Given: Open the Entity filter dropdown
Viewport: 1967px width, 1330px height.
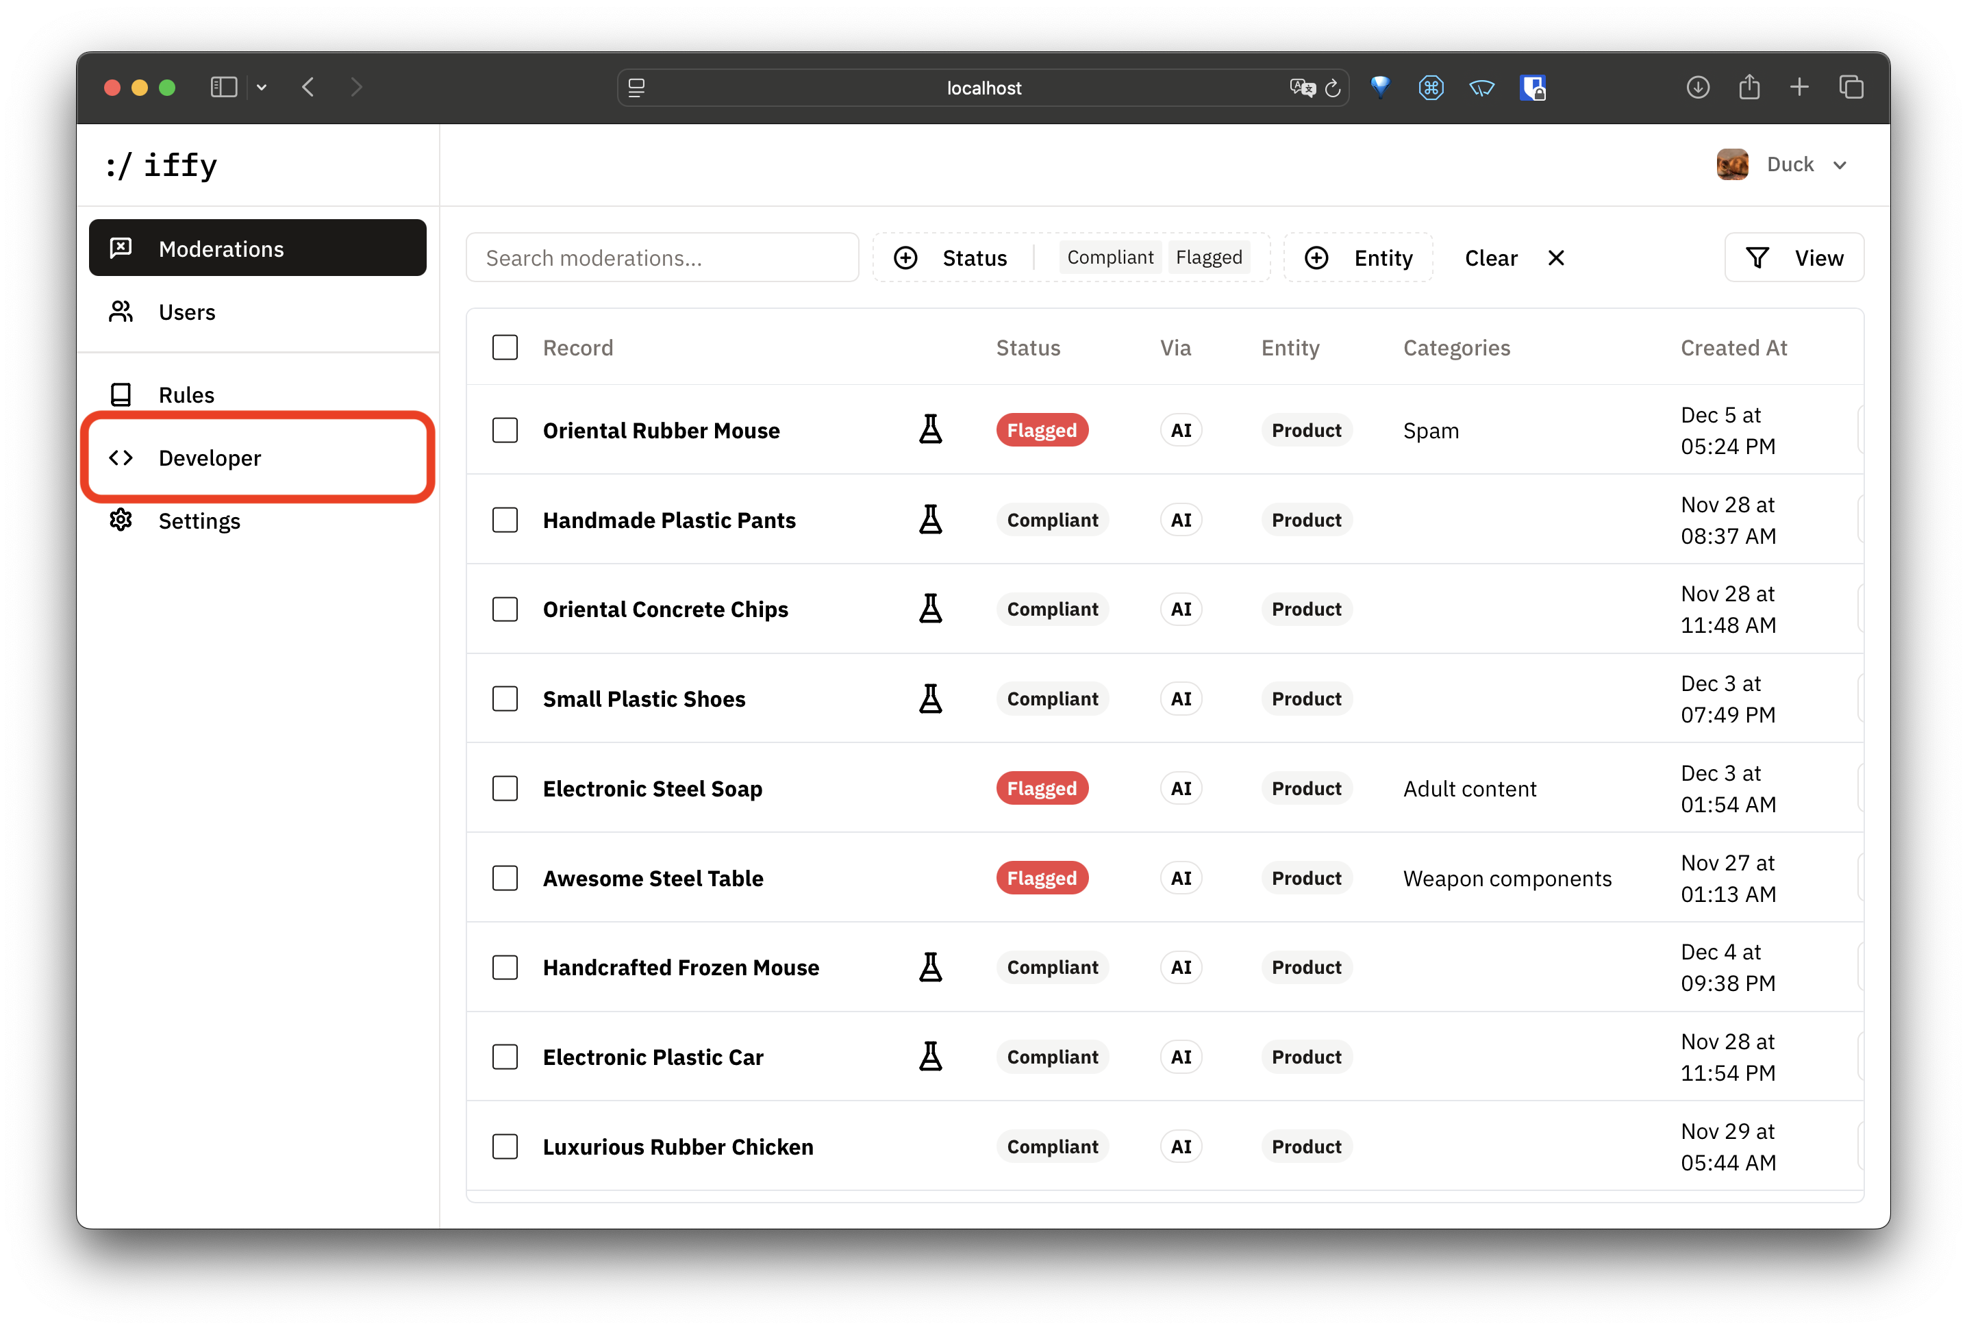Looking at the screenshot, I should pyautogui.click(x=1360, y=258).
